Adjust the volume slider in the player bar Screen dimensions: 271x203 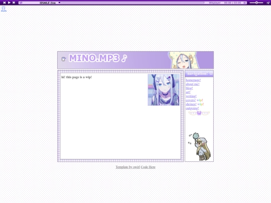[256, 3]
